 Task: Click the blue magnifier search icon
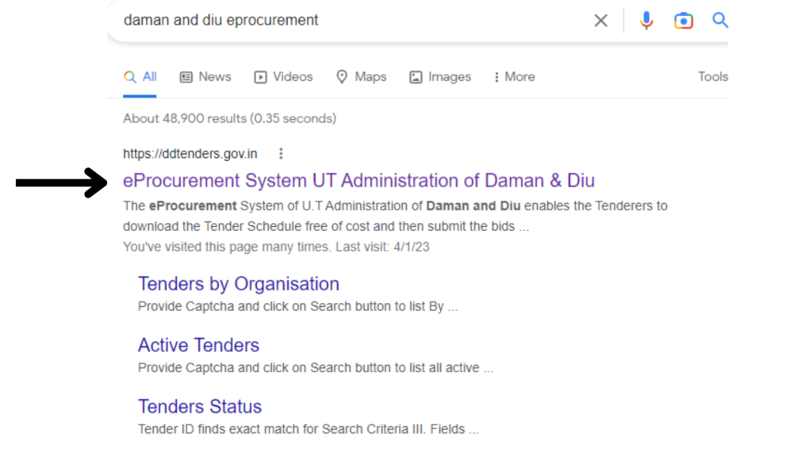point(720,21)
